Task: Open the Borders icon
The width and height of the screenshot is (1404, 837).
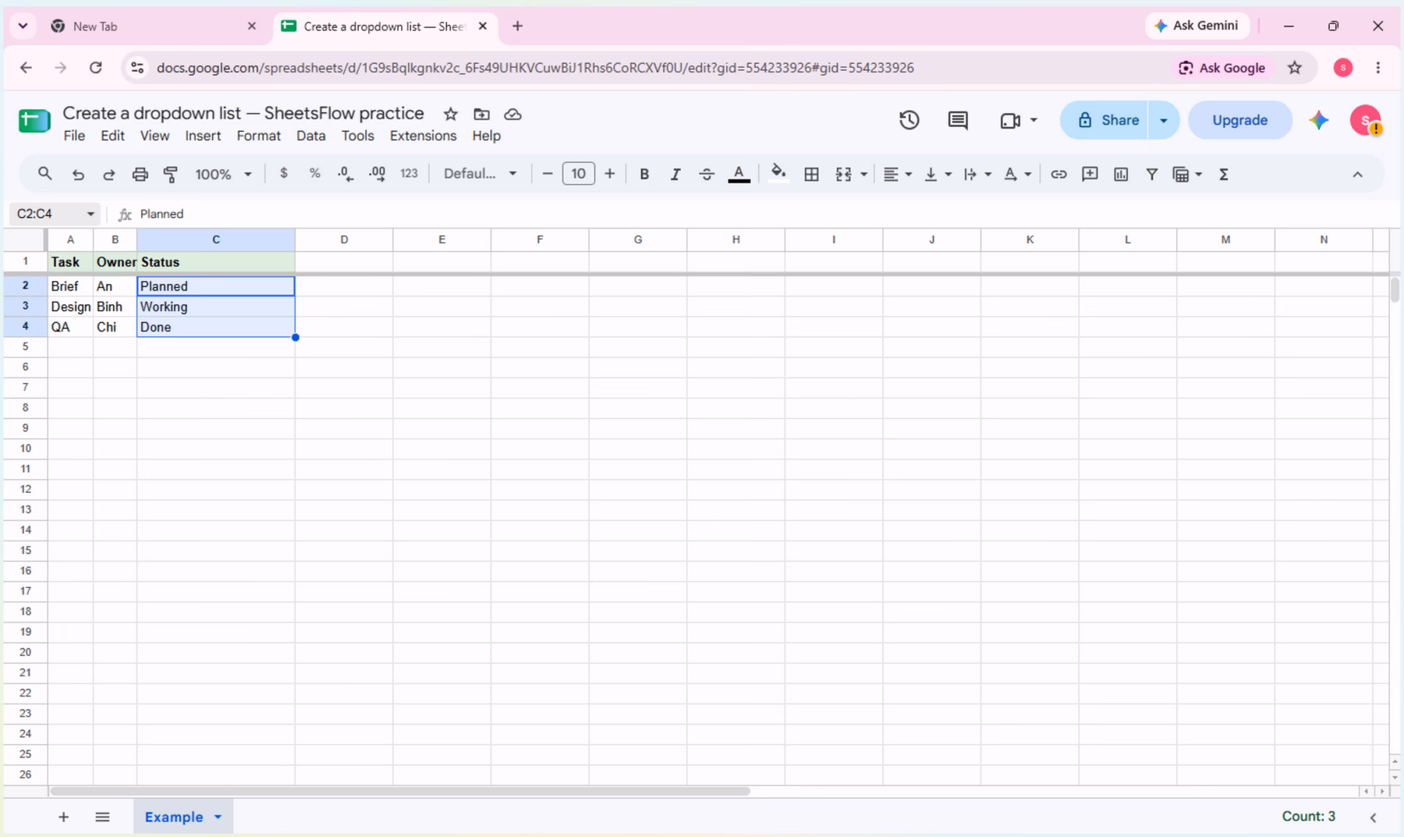Action: (811, 174)
